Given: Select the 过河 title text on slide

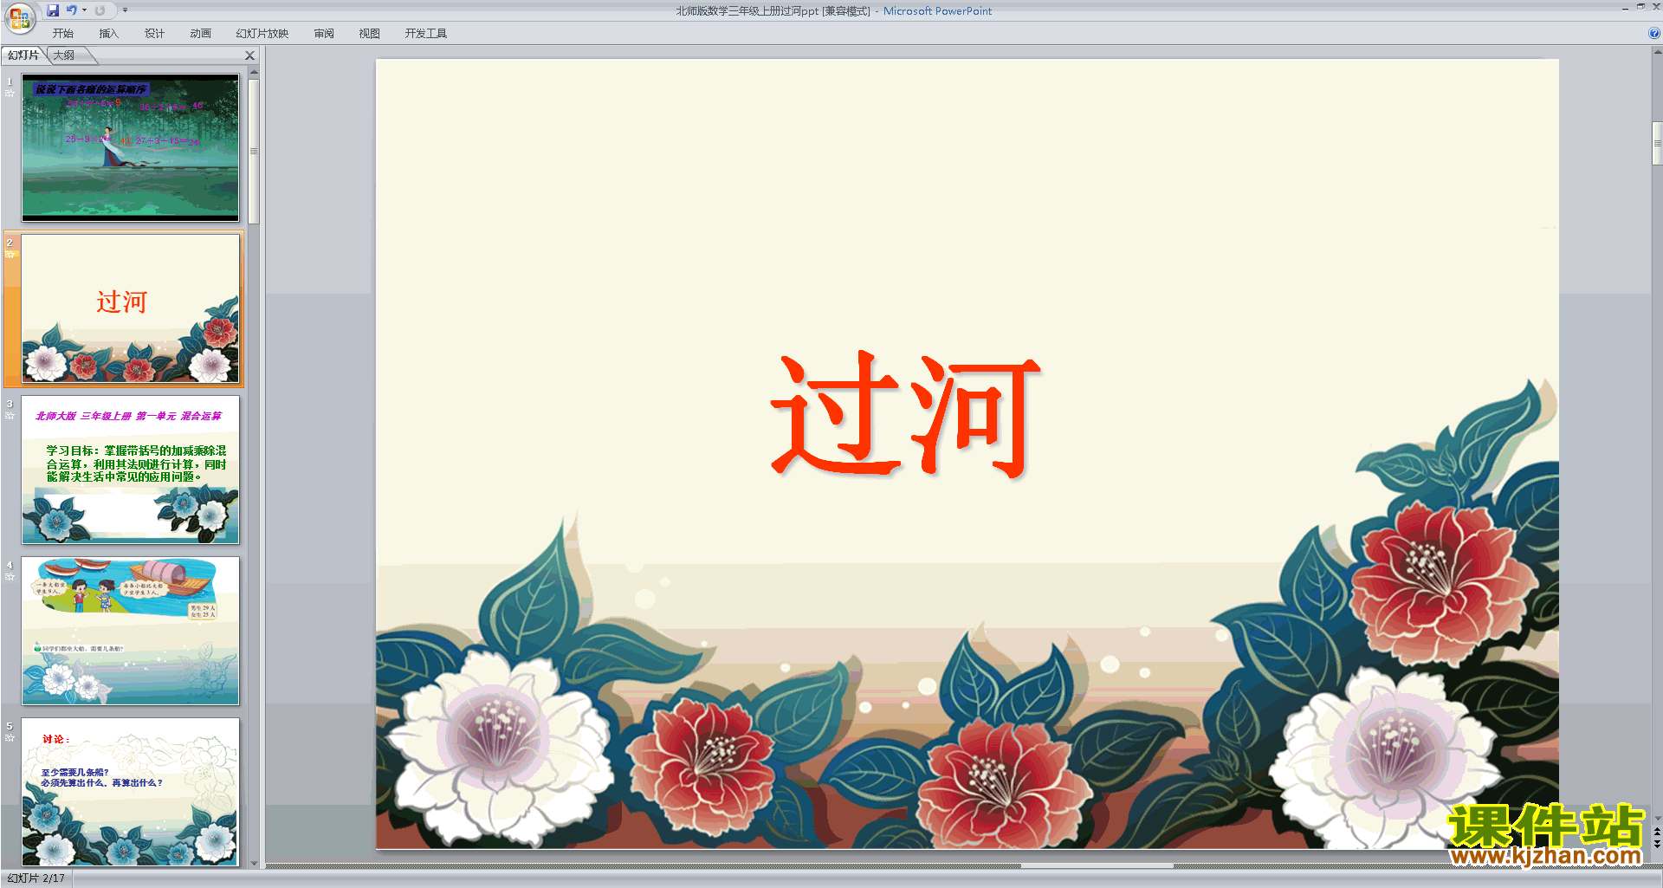Looking at the screenshot, I should (905, 415).
